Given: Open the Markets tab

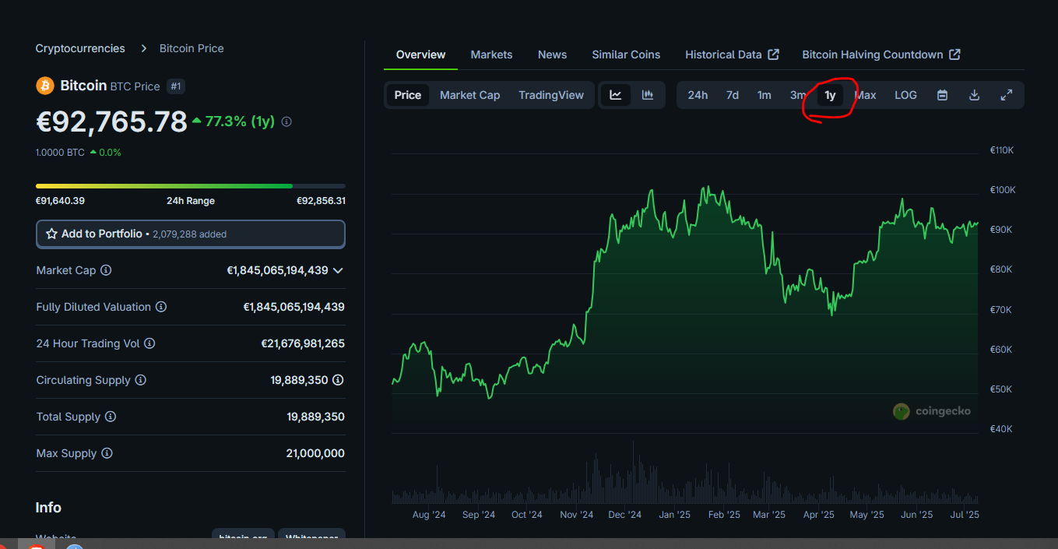Looking at the screenshot, I should click(x=491, y=55).
